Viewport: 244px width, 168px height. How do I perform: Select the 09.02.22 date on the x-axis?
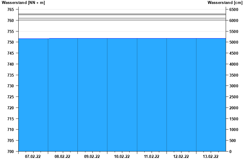92,157
